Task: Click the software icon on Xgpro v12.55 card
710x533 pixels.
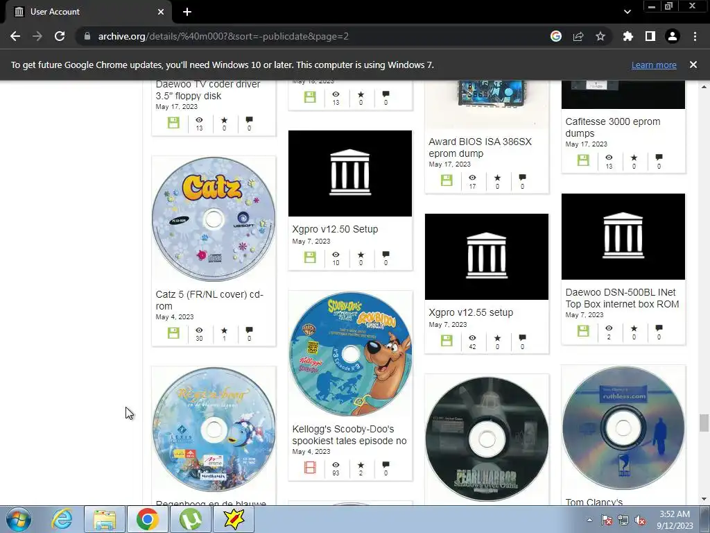Action: (x=447, y=341)
